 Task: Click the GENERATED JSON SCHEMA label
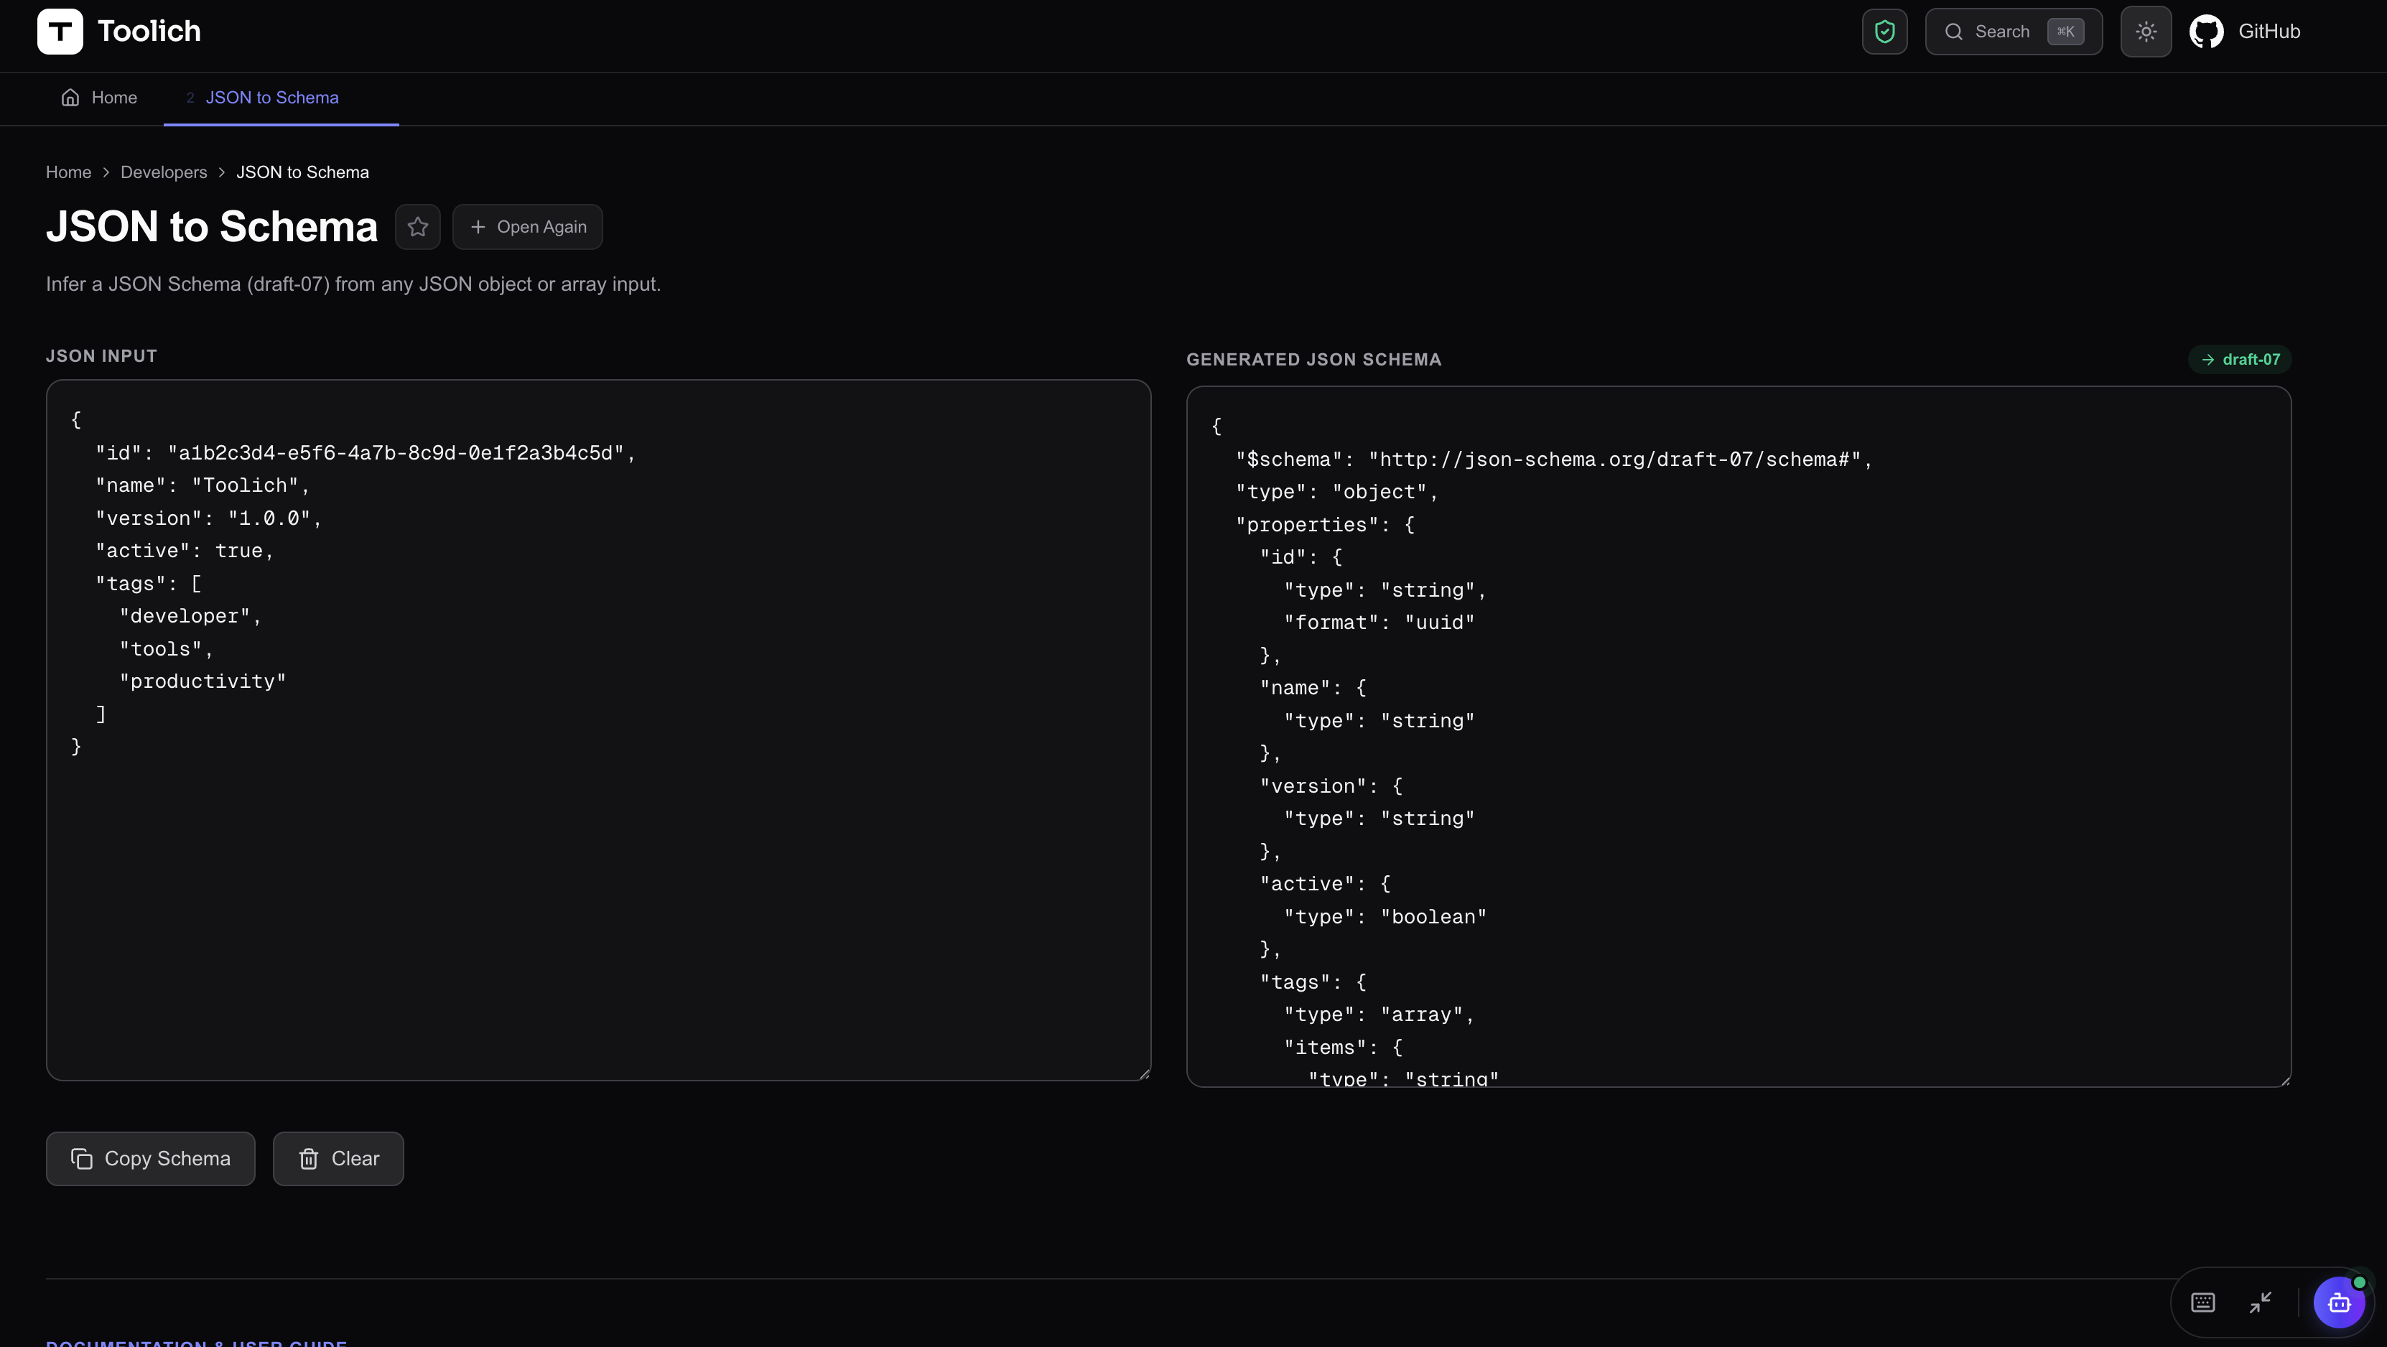point(1314,360)
